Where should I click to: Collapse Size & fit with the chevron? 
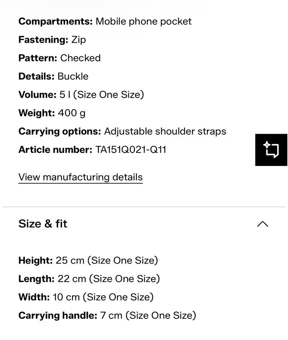click(262, 224)
